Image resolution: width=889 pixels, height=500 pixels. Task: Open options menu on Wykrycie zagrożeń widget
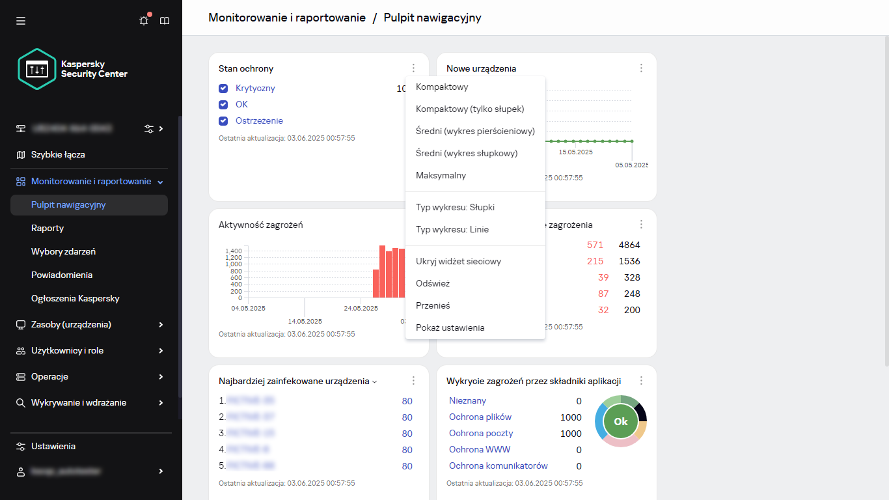pos(641,380)
